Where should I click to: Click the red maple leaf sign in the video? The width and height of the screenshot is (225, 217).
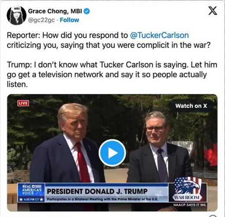[211, 155]
